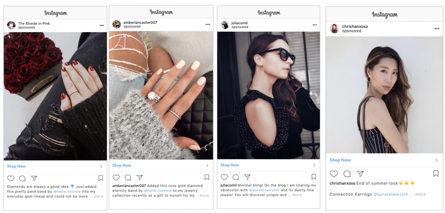Screen dimensions: 445x213
Task: Save the amberlancaster007 post with bookmark
Action: coord(207,177)
